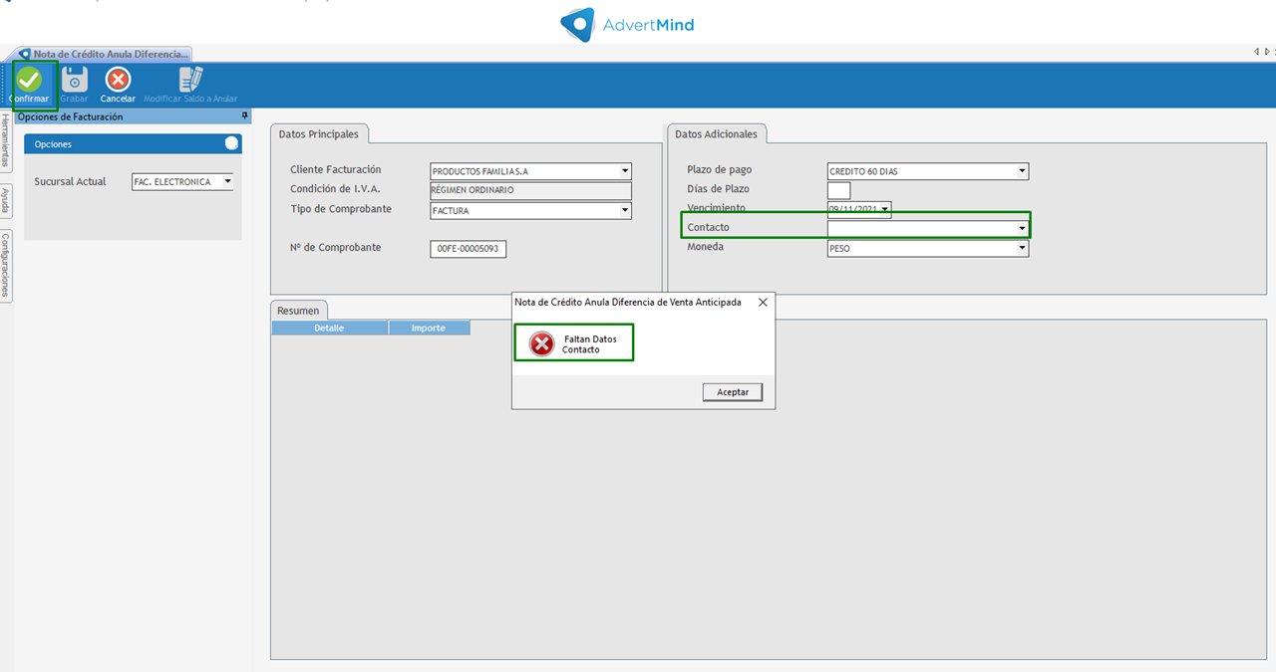Screen dimensions: 1276x672
Task: Toggle the round Opciones collapse button
Action: coord(231,143)
